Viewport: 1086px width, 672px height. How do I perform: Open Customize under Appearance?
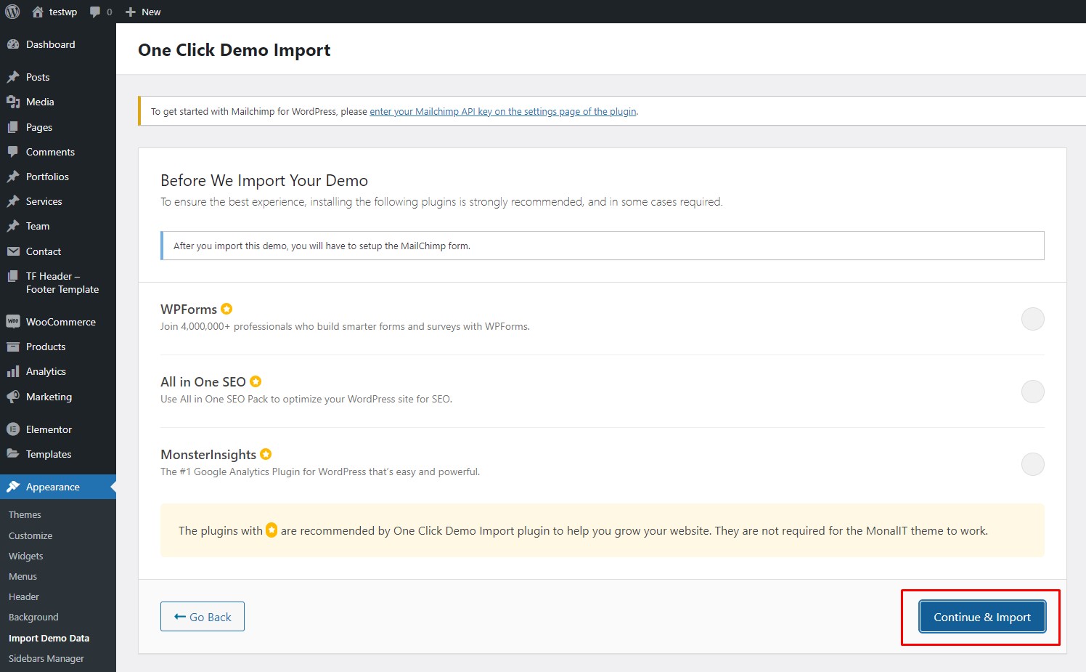click(30, 535)
